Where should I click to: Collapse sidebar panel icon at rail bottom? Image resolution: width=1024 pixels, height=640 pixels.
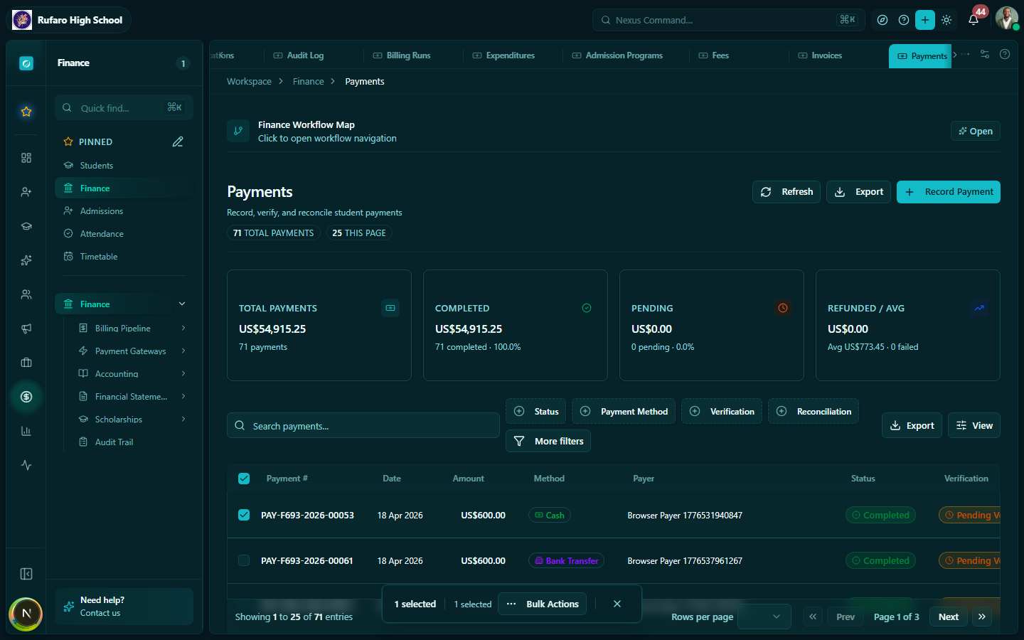click(x=26, y=574)
